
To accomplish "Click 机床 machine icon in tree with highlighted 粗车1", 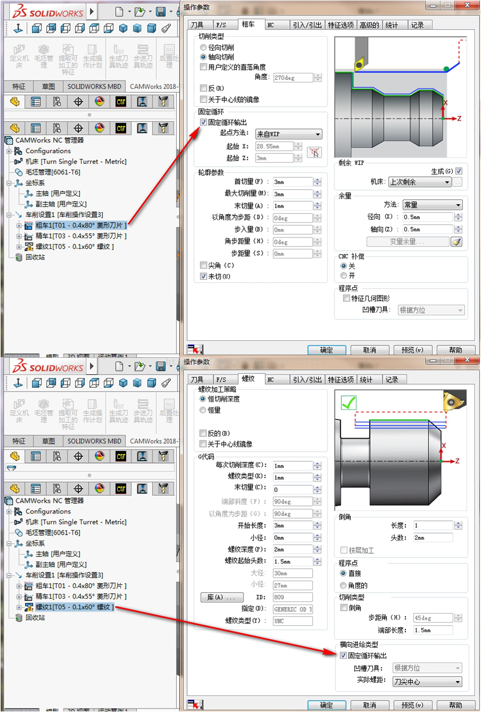I will [19, 161].
